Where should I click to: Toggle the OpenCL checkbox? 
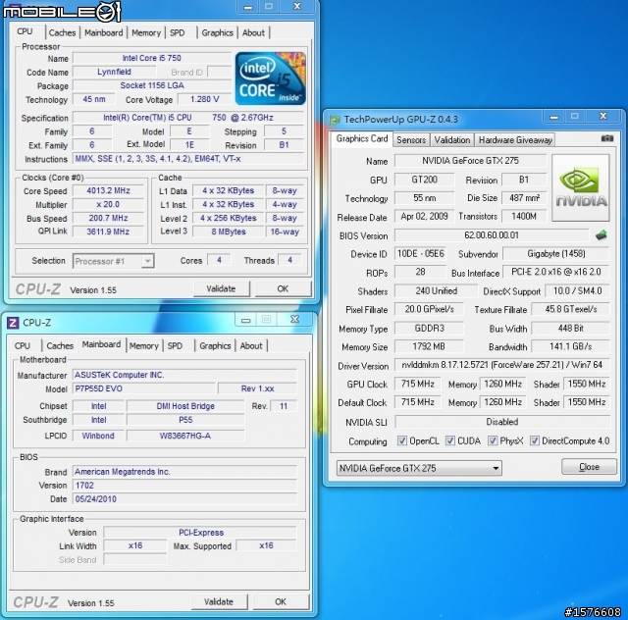pyautogui.click(x=401, y=440)
